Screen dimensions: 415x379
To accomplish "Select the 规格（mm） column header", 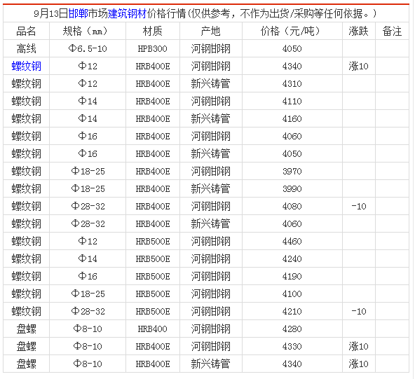I will pyautogui.click(x=88, y=32).
